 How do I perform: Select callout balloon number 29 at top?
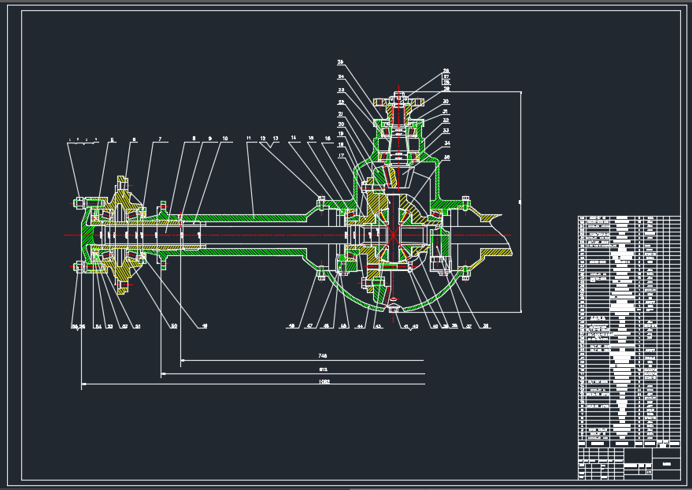[447, 89]
